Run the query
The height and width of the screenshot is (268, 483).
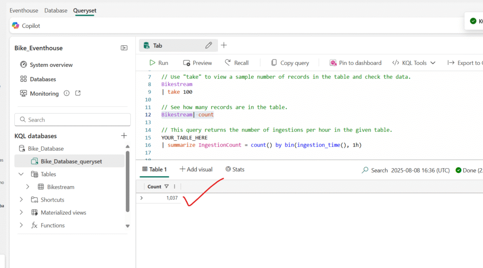pos(159,63)
